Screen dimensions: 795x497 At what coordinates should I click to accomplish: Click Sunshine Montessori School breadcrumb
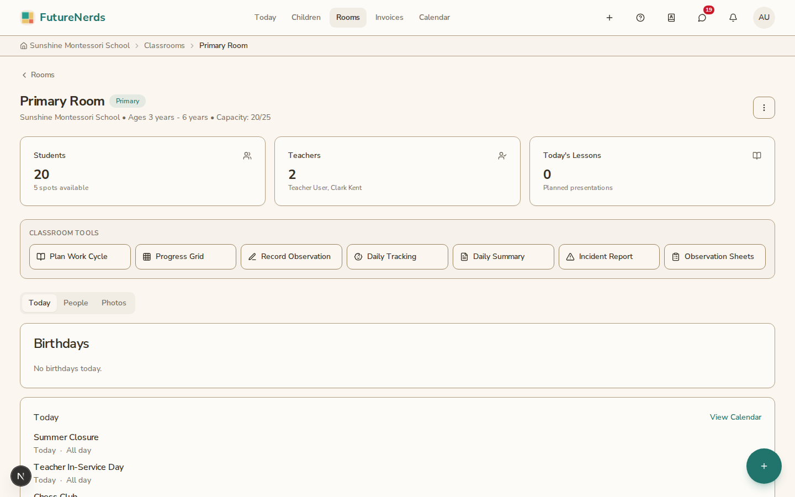[80, 46]
